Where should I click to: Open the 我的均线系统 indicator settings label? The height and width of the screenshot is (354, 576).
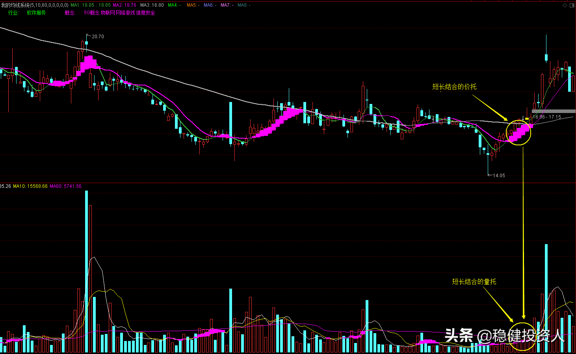(x=35, y=5)
